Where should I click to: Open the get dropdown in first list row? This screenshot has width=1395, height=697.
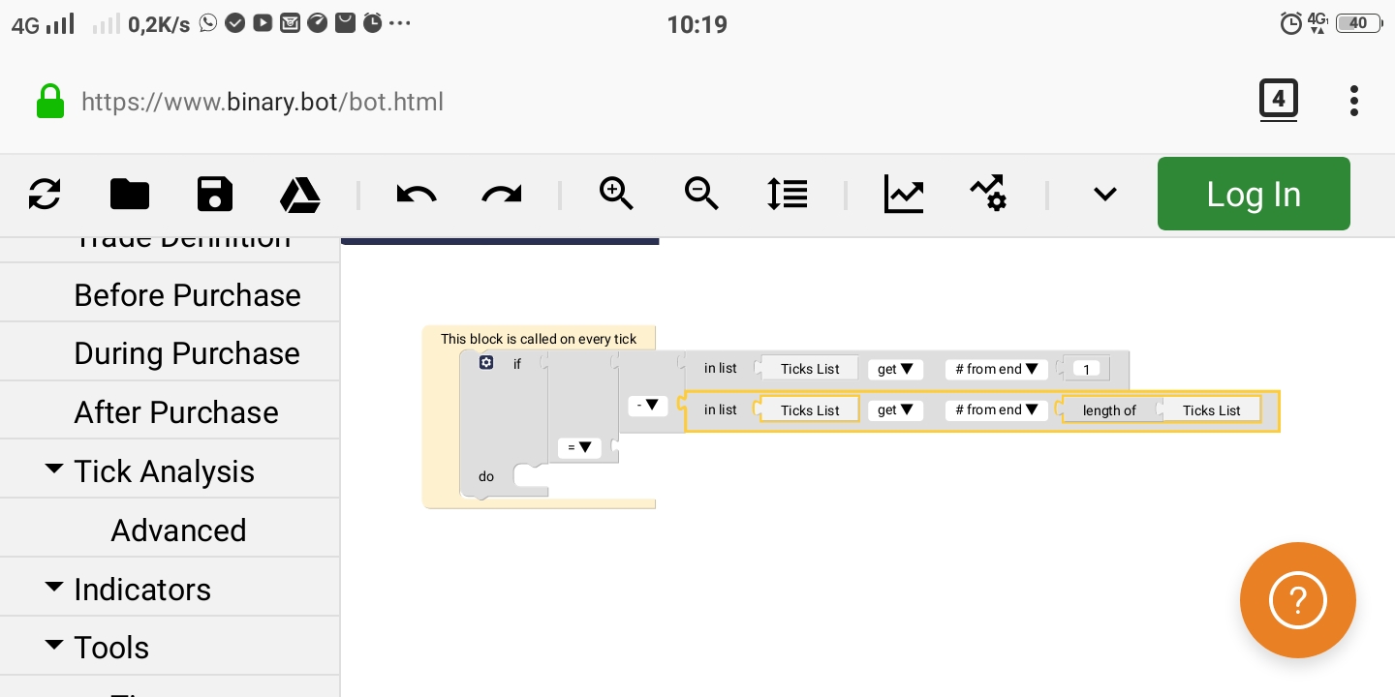coord(895,369)
